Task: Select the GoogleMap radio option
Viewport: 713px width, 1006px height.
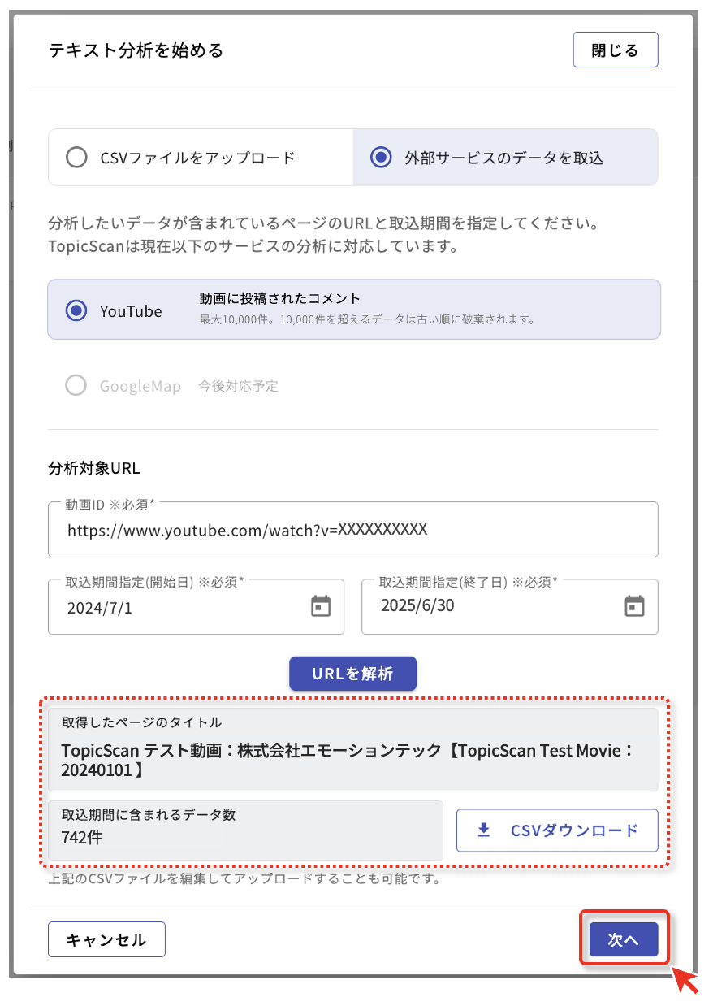Action: pyautogui.click(x=76, y=386)
